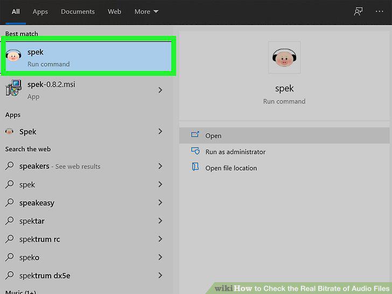Expand the More dropdown filter

(146, 11)
